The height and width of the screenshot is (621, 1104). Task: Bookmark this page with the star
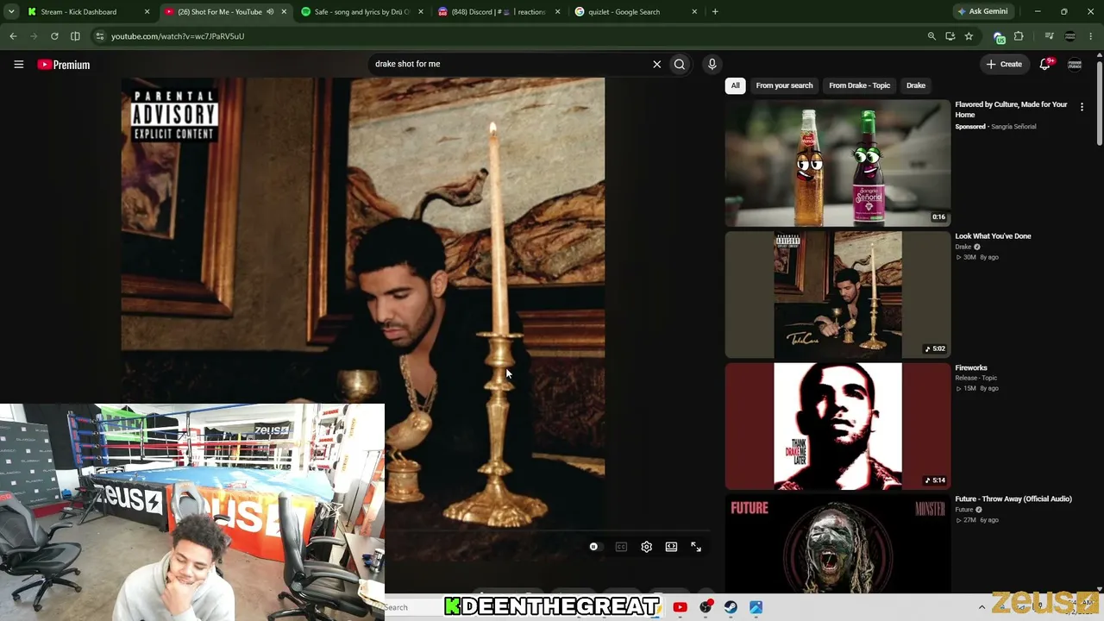pos(969,36)
